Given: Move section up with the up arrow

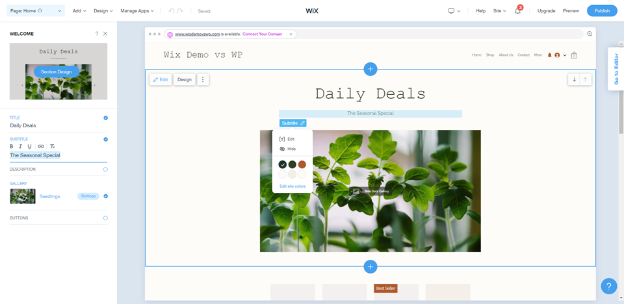Looking at the screenshot, I should (x=585, y=80).
